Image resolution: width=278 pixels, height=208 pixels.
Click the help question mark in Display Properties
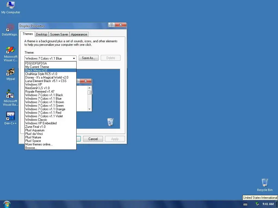(112, 25)
